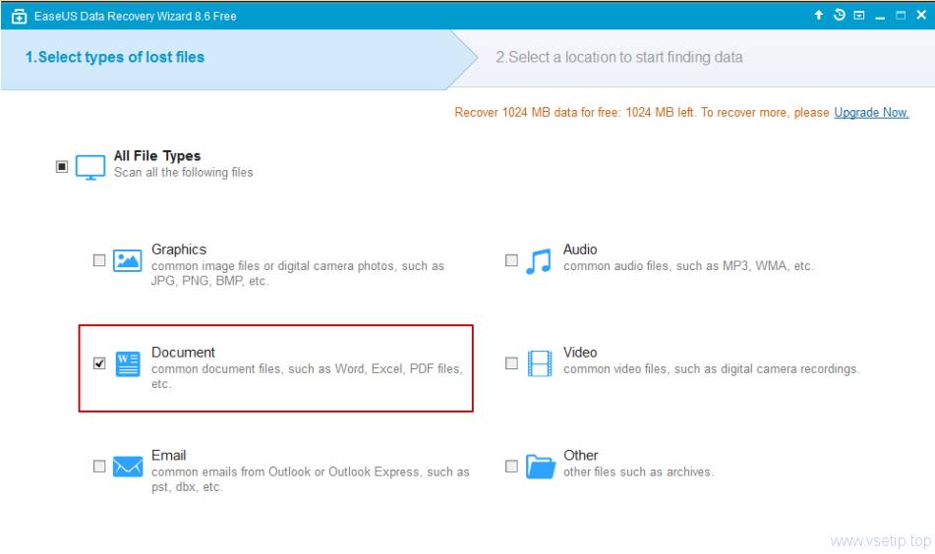
Task: Click the clock history icon in title bar
Action: click(x=839, y=15)
